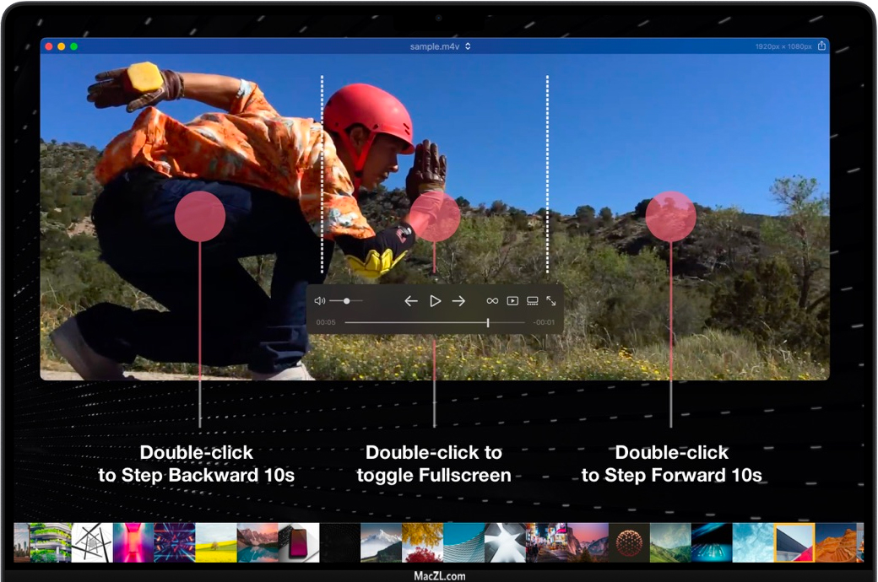Play the video with the triangle button

click(x=435, y=301)
